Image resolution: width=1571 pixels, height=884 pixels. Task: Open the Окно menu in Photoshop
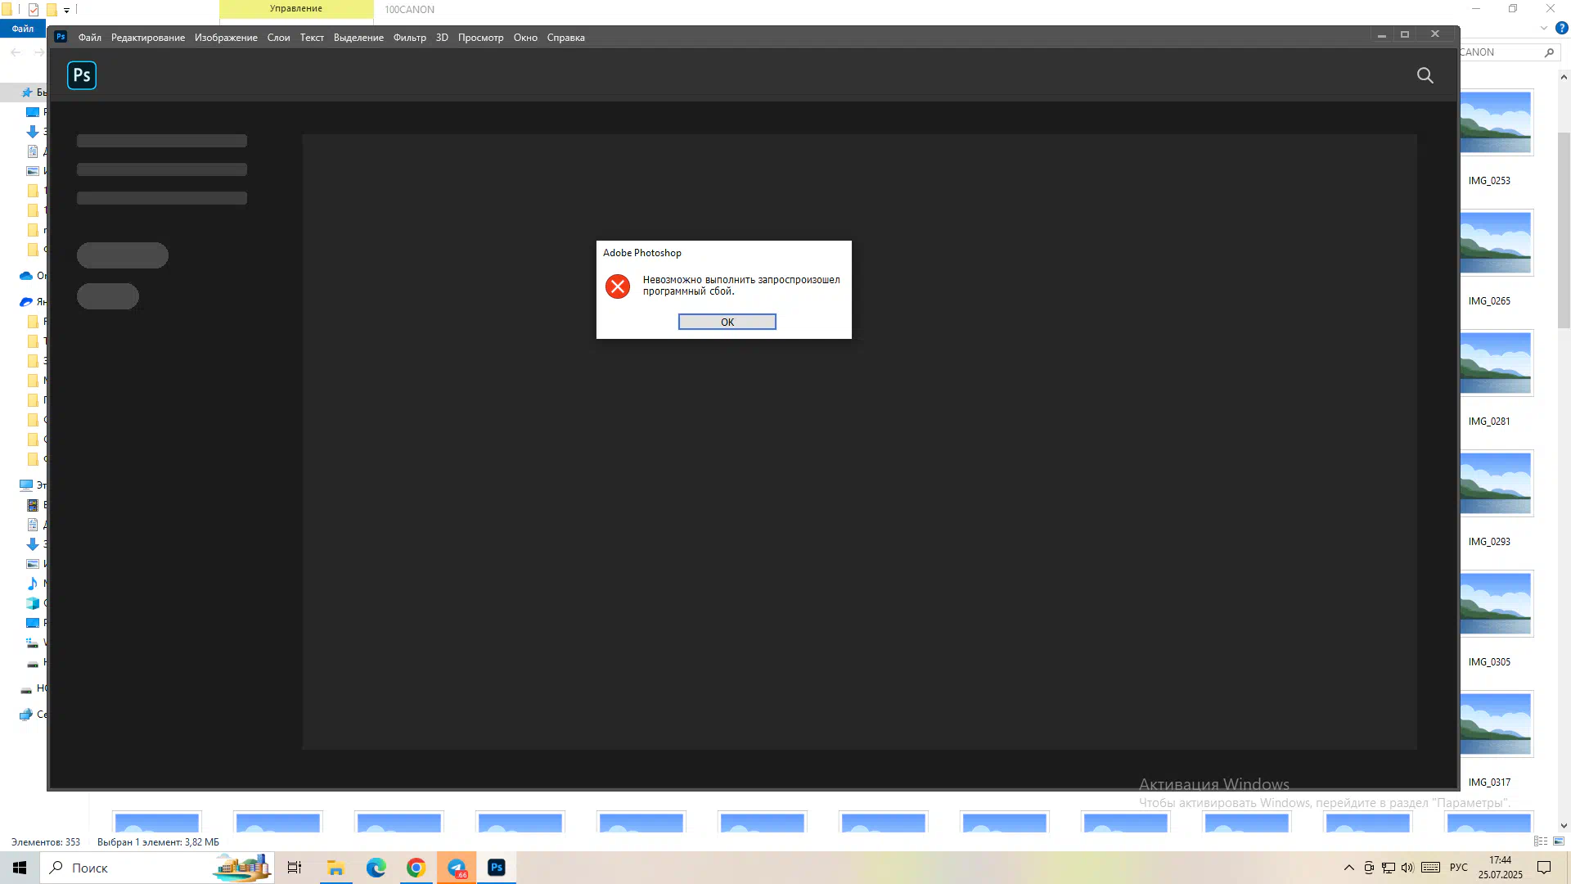point(525,38)
